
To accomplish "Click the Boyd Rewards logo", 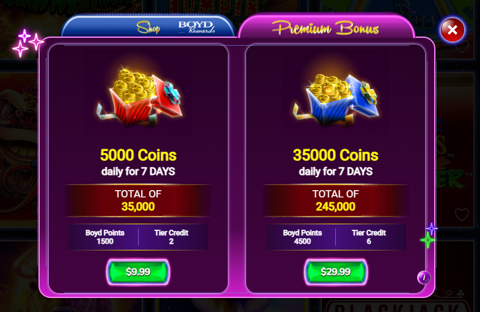I will 197,27.
